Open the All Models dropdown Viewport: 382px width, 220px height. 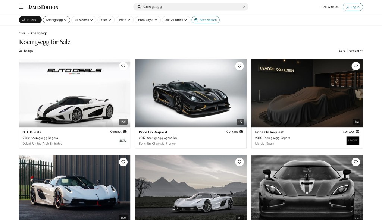pyautogui.click(x=84, y=20)
